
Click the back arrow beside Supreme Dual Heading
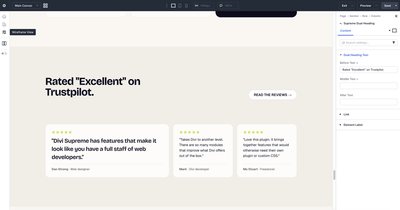point(341,23)
